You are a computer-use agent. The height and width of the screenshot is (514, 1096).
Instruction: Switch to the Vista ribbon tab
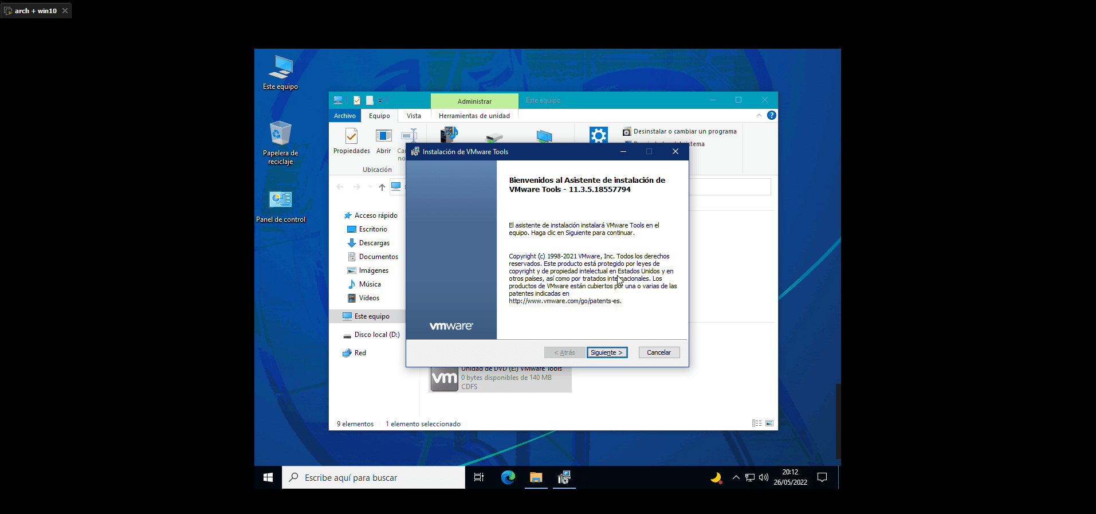[x=414, y=116]
